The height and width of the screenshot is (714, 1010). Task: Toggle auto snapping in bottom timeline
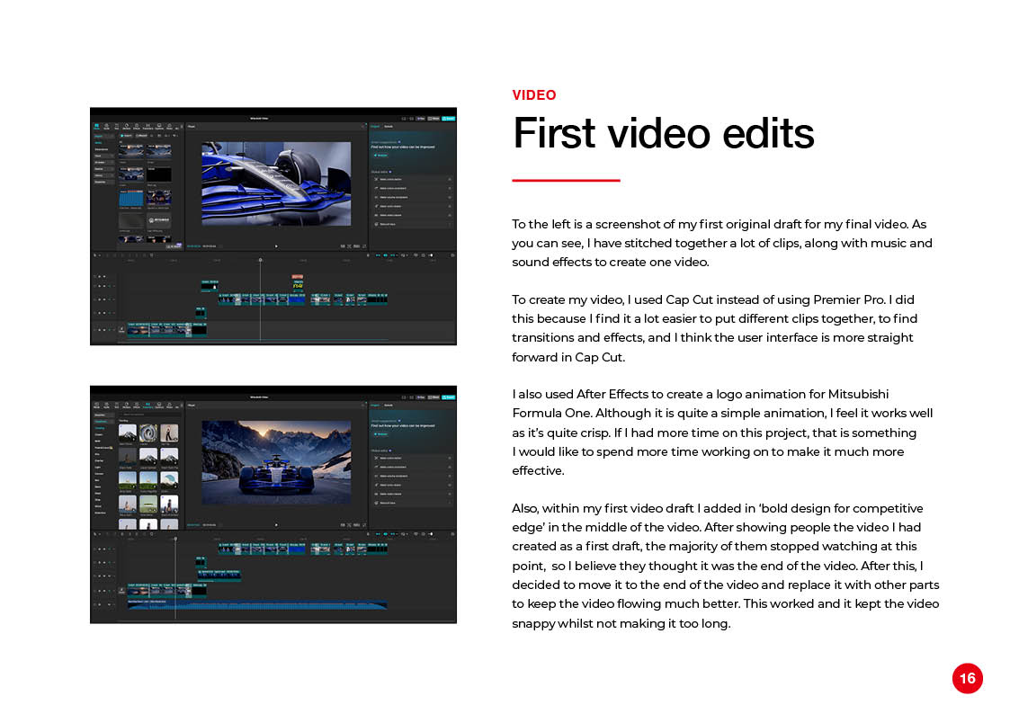coord(386,534)
